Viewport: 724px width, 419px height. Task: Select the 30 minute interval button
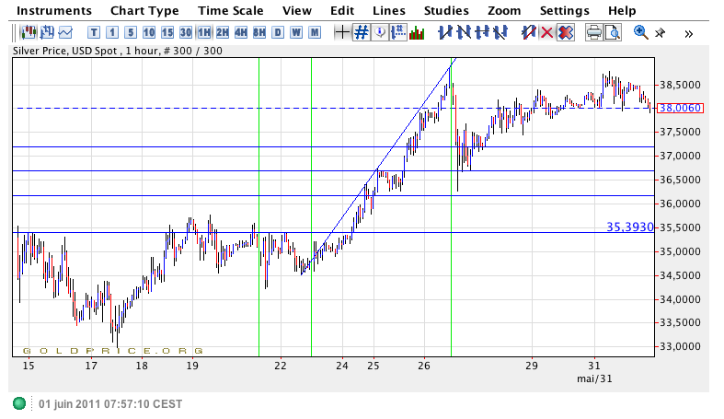(x=186, y=32)
